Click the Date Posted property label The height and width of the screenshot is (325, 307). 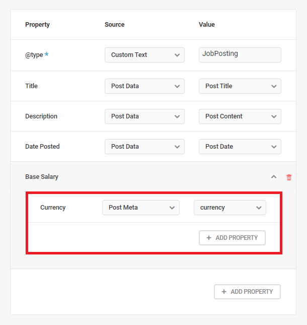click(42, 147)
